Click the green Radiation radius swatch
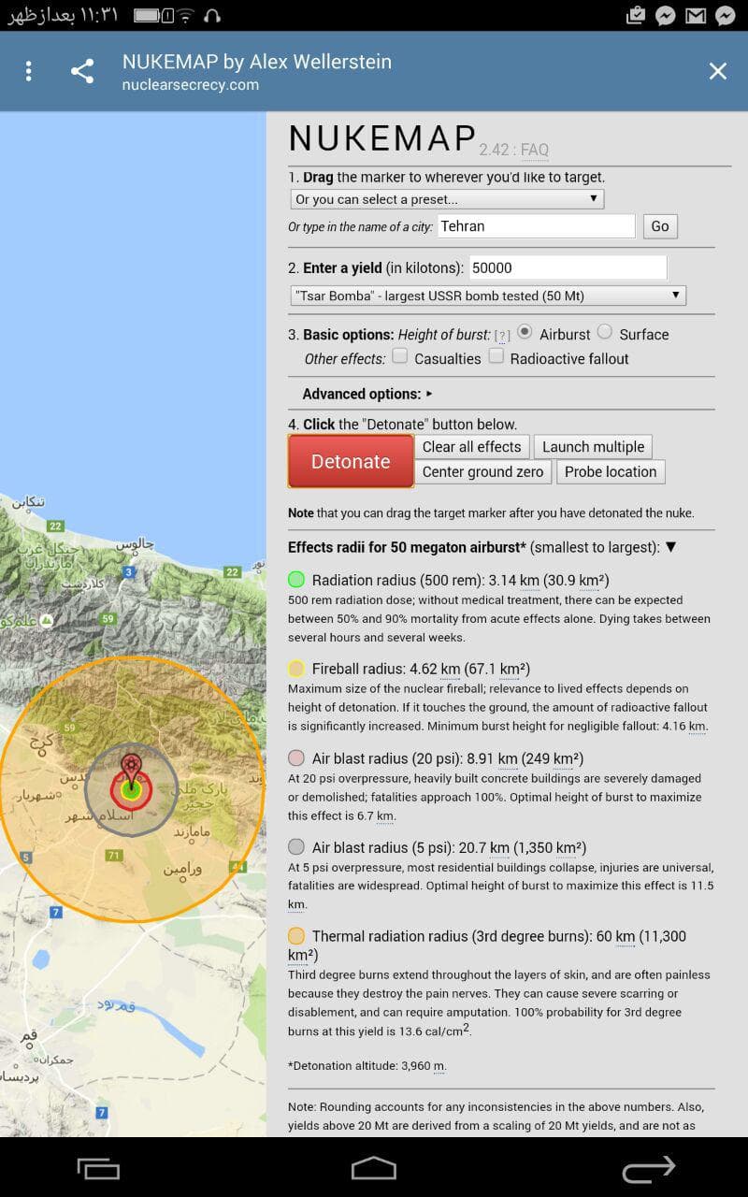This screenshot has height=1197, width=748. click(x=296, y=580)
